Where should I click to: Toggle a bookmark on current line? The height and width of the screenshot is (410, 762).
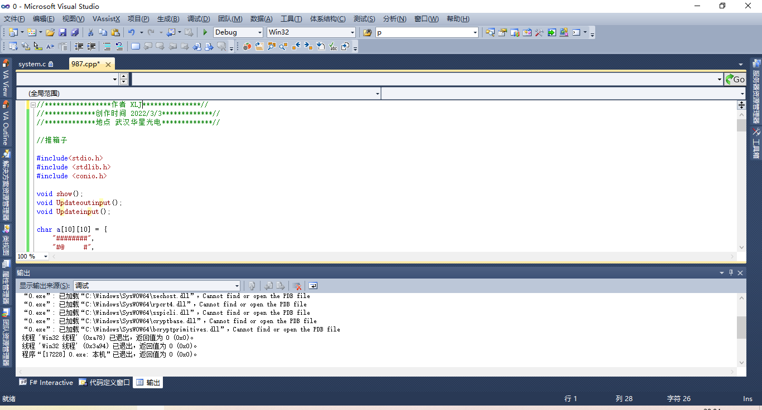(x=136, y=46)
